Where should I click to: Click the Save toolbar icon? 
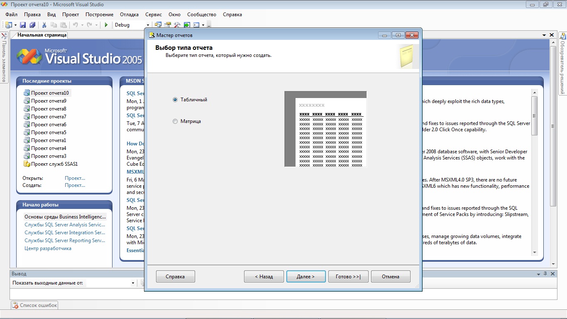pyautogui.click(x=23, y=25)
